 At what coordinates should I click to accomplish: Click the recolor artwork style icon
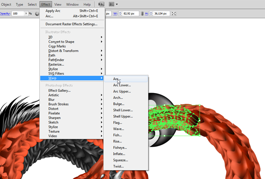[37, 14]
